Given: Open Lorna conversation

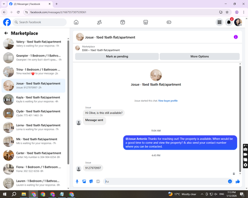Looking at the screenshot, I should point(34,127).
